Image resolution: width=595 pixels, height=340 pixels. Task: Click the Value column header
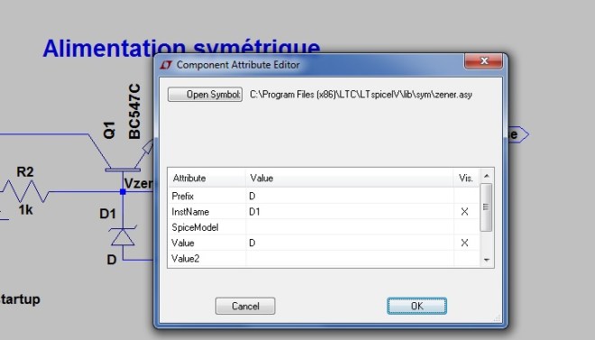pos(349,178)
